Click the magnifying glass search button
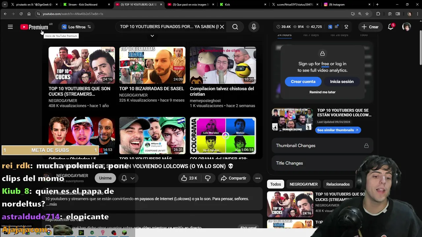The width and height of the screenshot is (422, 237). (235, 27)
